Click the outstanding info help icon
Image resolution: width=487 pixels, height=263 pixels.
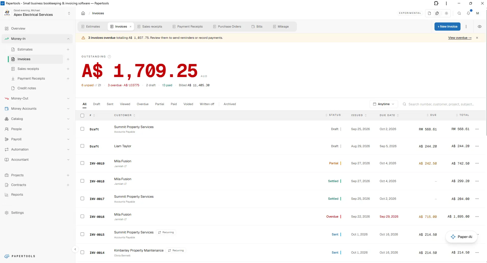click(x=109, y=57)
